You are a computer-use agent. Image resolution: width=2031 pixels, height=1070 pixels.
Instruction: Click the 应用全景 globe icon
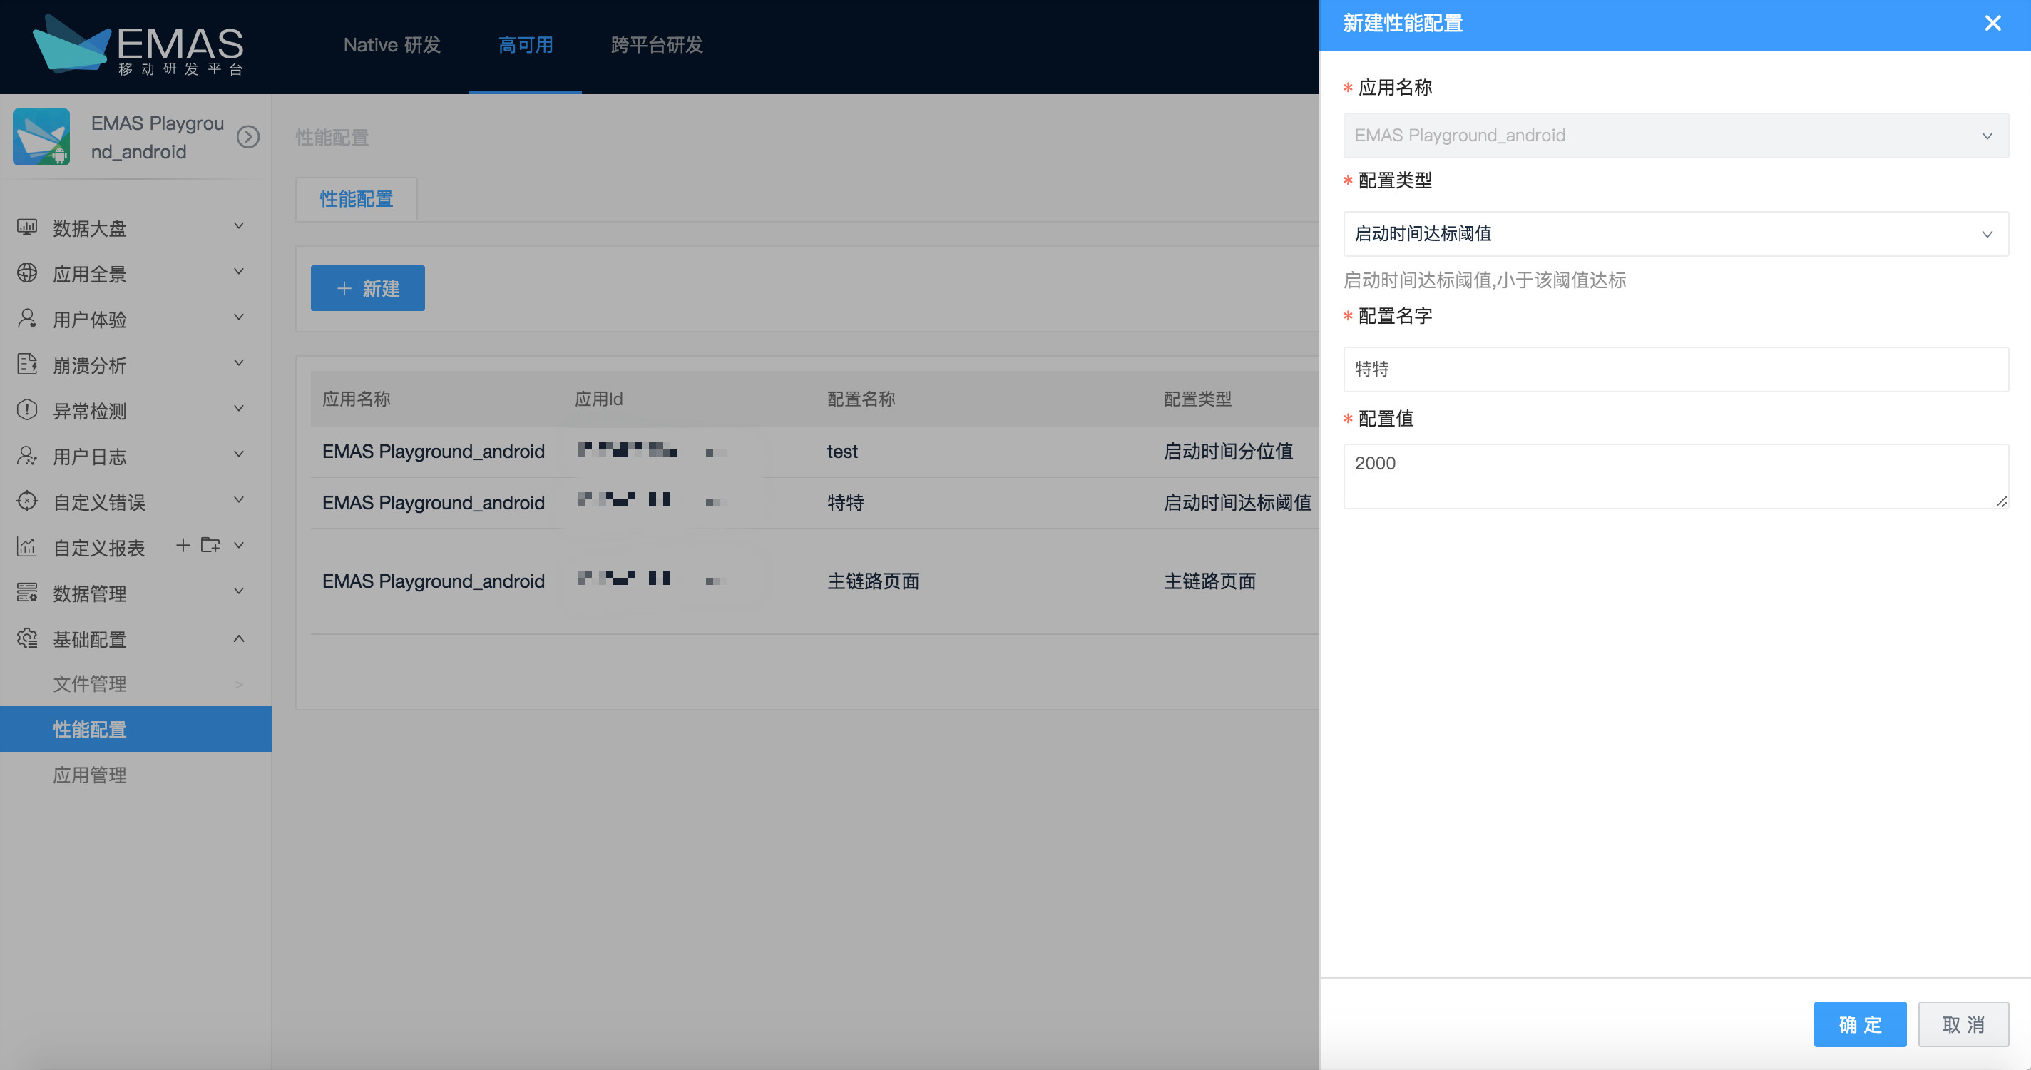click(x=27, y=274)
